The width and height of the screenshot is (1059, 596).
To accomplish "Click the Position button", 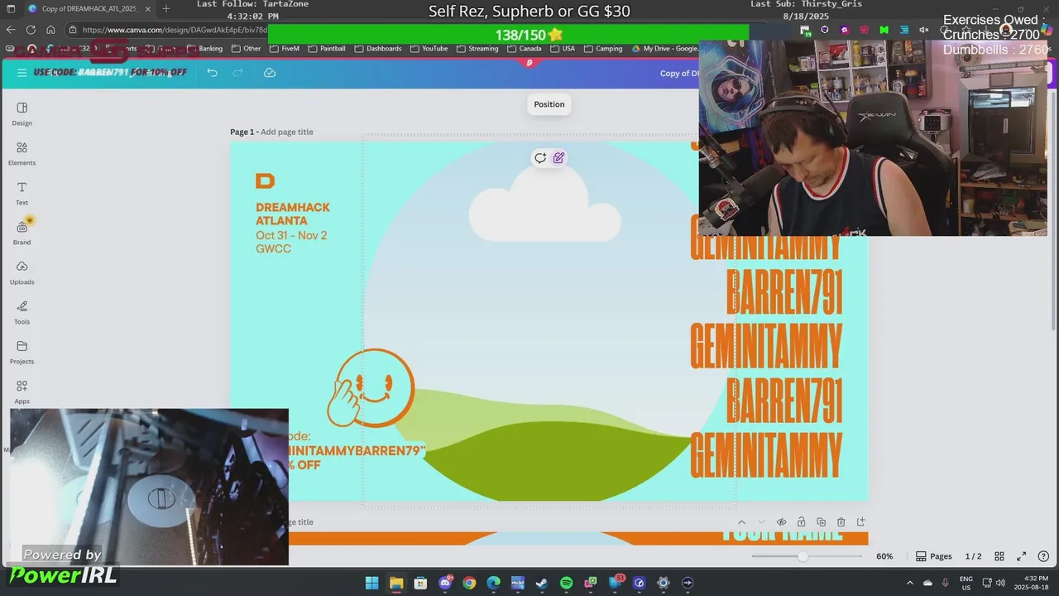I will click(x=549, y=104).
